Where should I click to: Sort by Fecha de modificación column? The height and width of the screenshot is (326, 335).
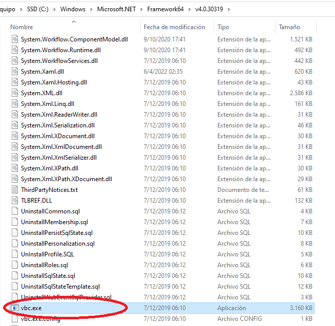point(174,27)
